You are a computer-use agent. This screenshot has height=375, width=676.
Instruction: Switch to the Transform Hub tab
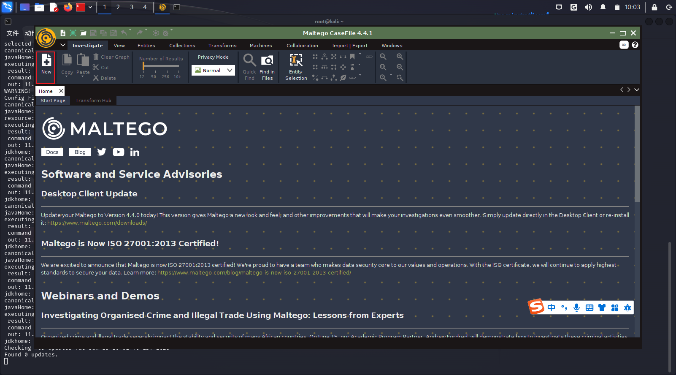[93, 101]
